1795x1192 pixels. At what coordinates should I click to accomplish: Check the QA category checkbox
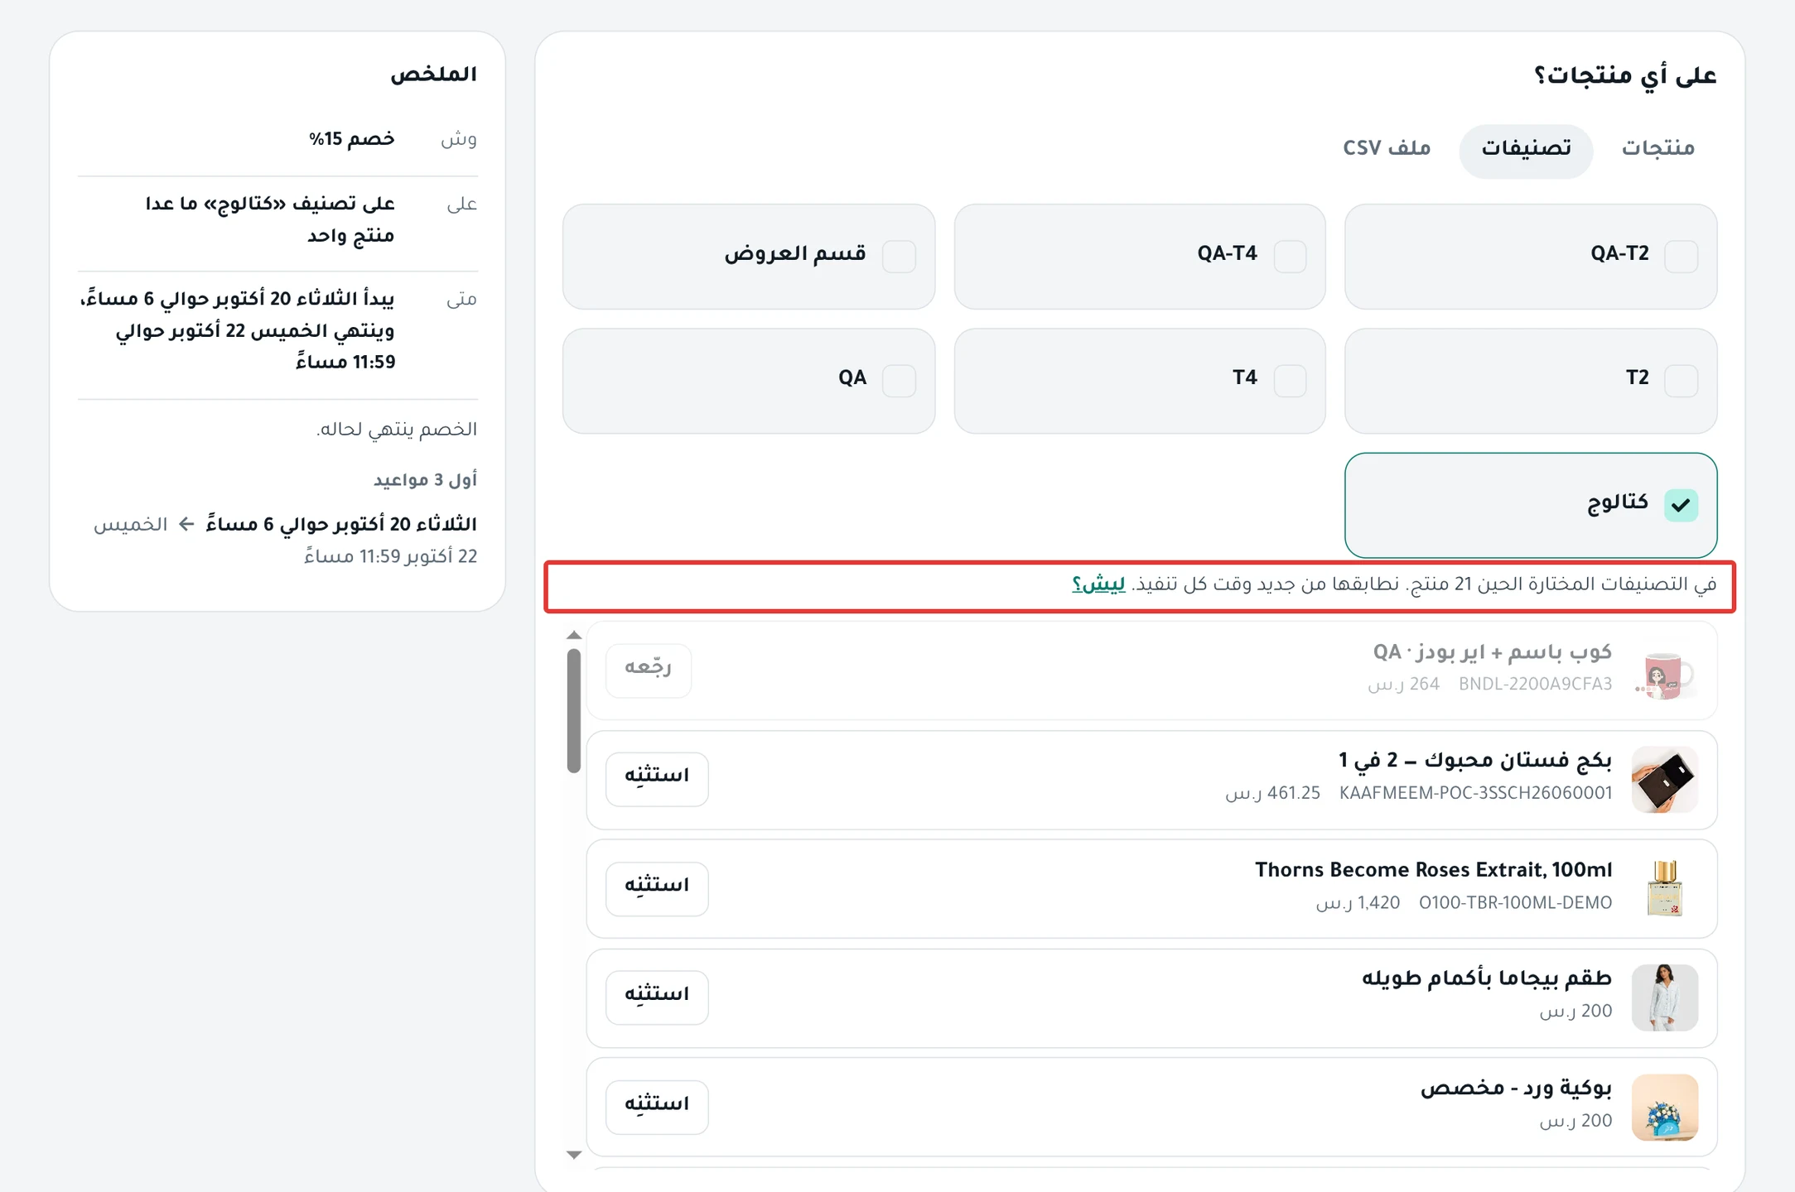[899, 380]
